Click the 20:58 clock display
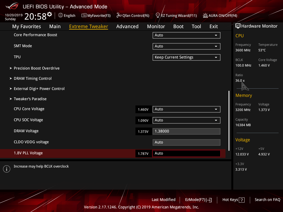 click(35, 16)
